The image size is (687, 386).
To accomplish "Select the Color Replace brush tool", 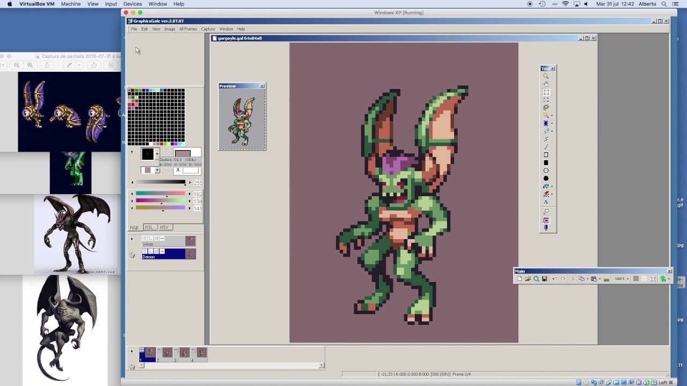I will [545, 131].
